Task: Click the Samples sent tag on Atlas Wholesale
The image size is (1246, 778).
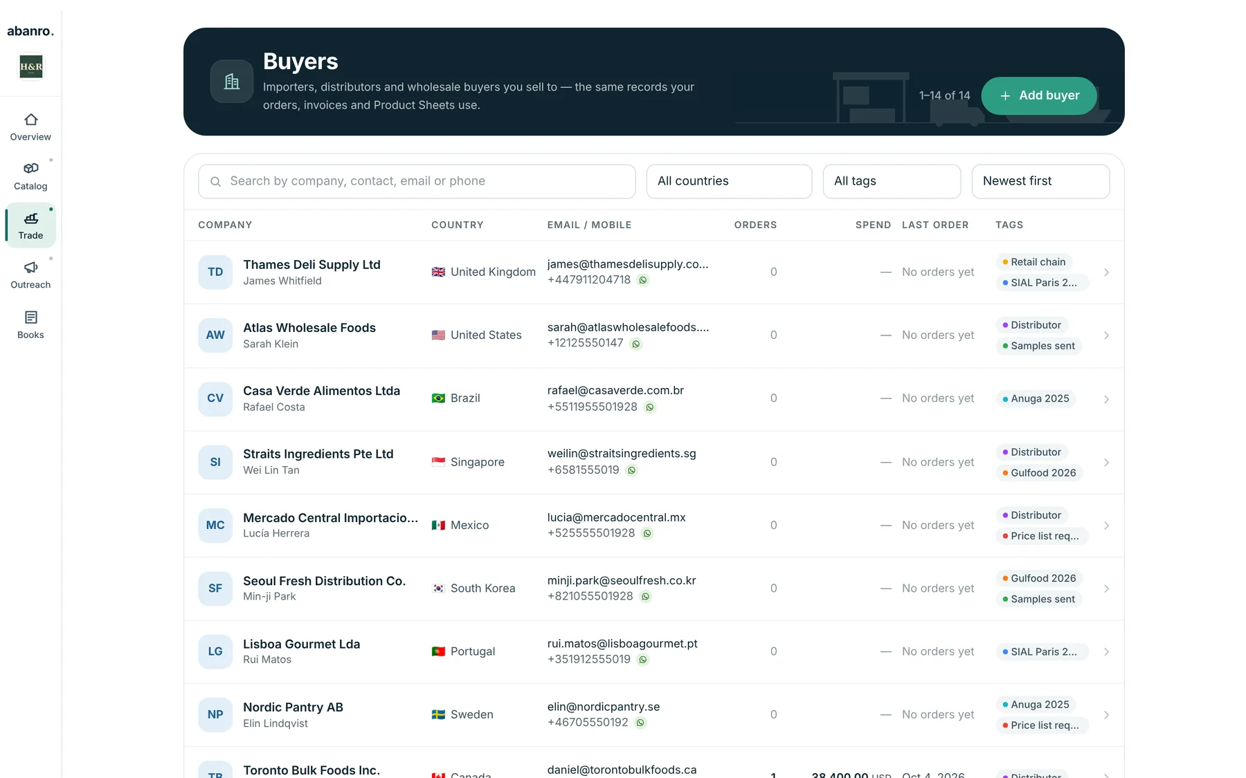Action: [x=1038, y=346]
